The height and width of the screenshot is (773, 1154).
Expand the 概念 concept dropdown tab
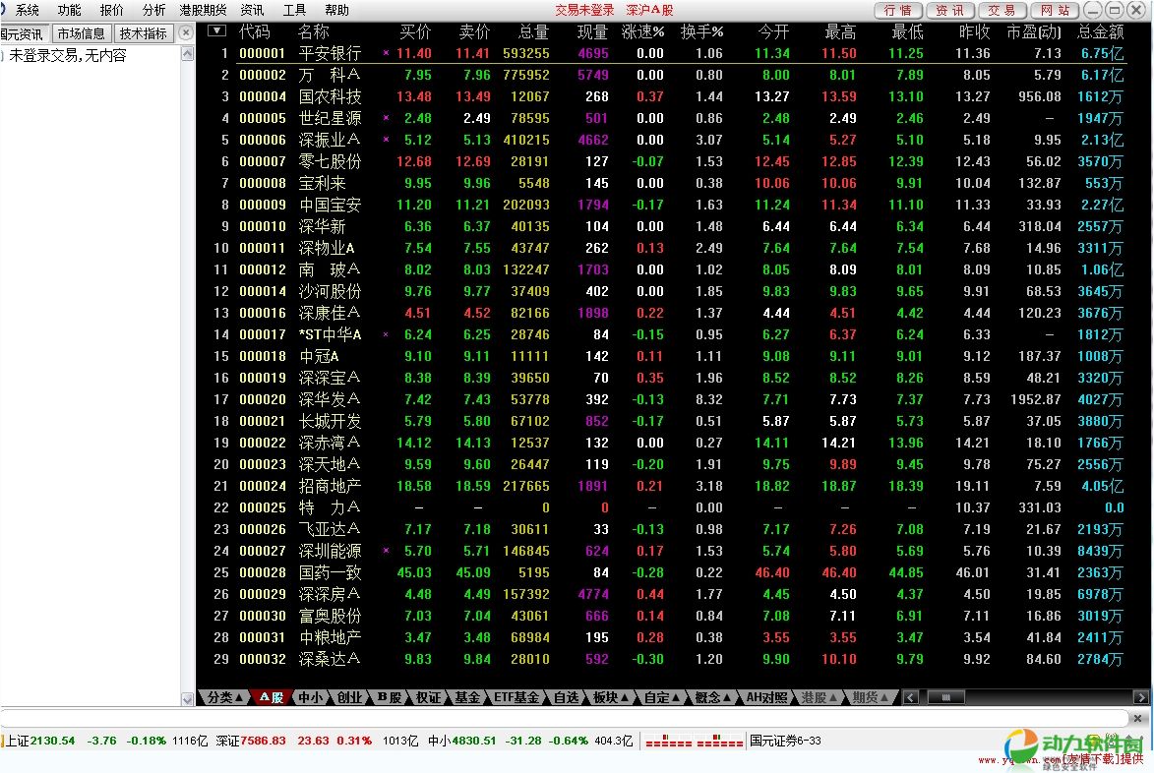point(713,697)
